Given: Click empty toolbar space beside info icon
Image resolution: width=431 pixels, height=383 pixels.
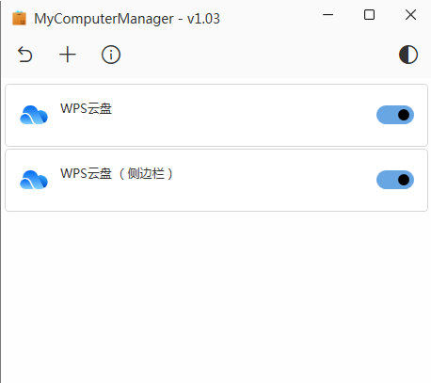Looking at the screenshot, I should coord(251,55).
